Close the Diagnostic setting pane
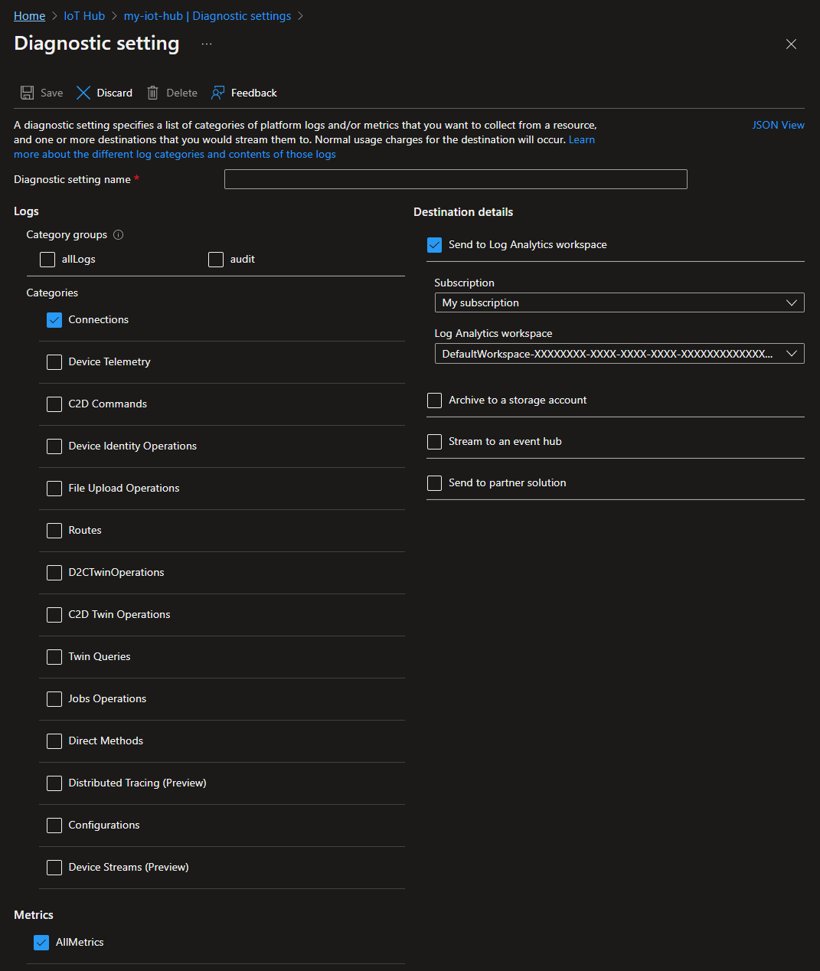This screenshot has height=971, width=820. click(791, 44)
